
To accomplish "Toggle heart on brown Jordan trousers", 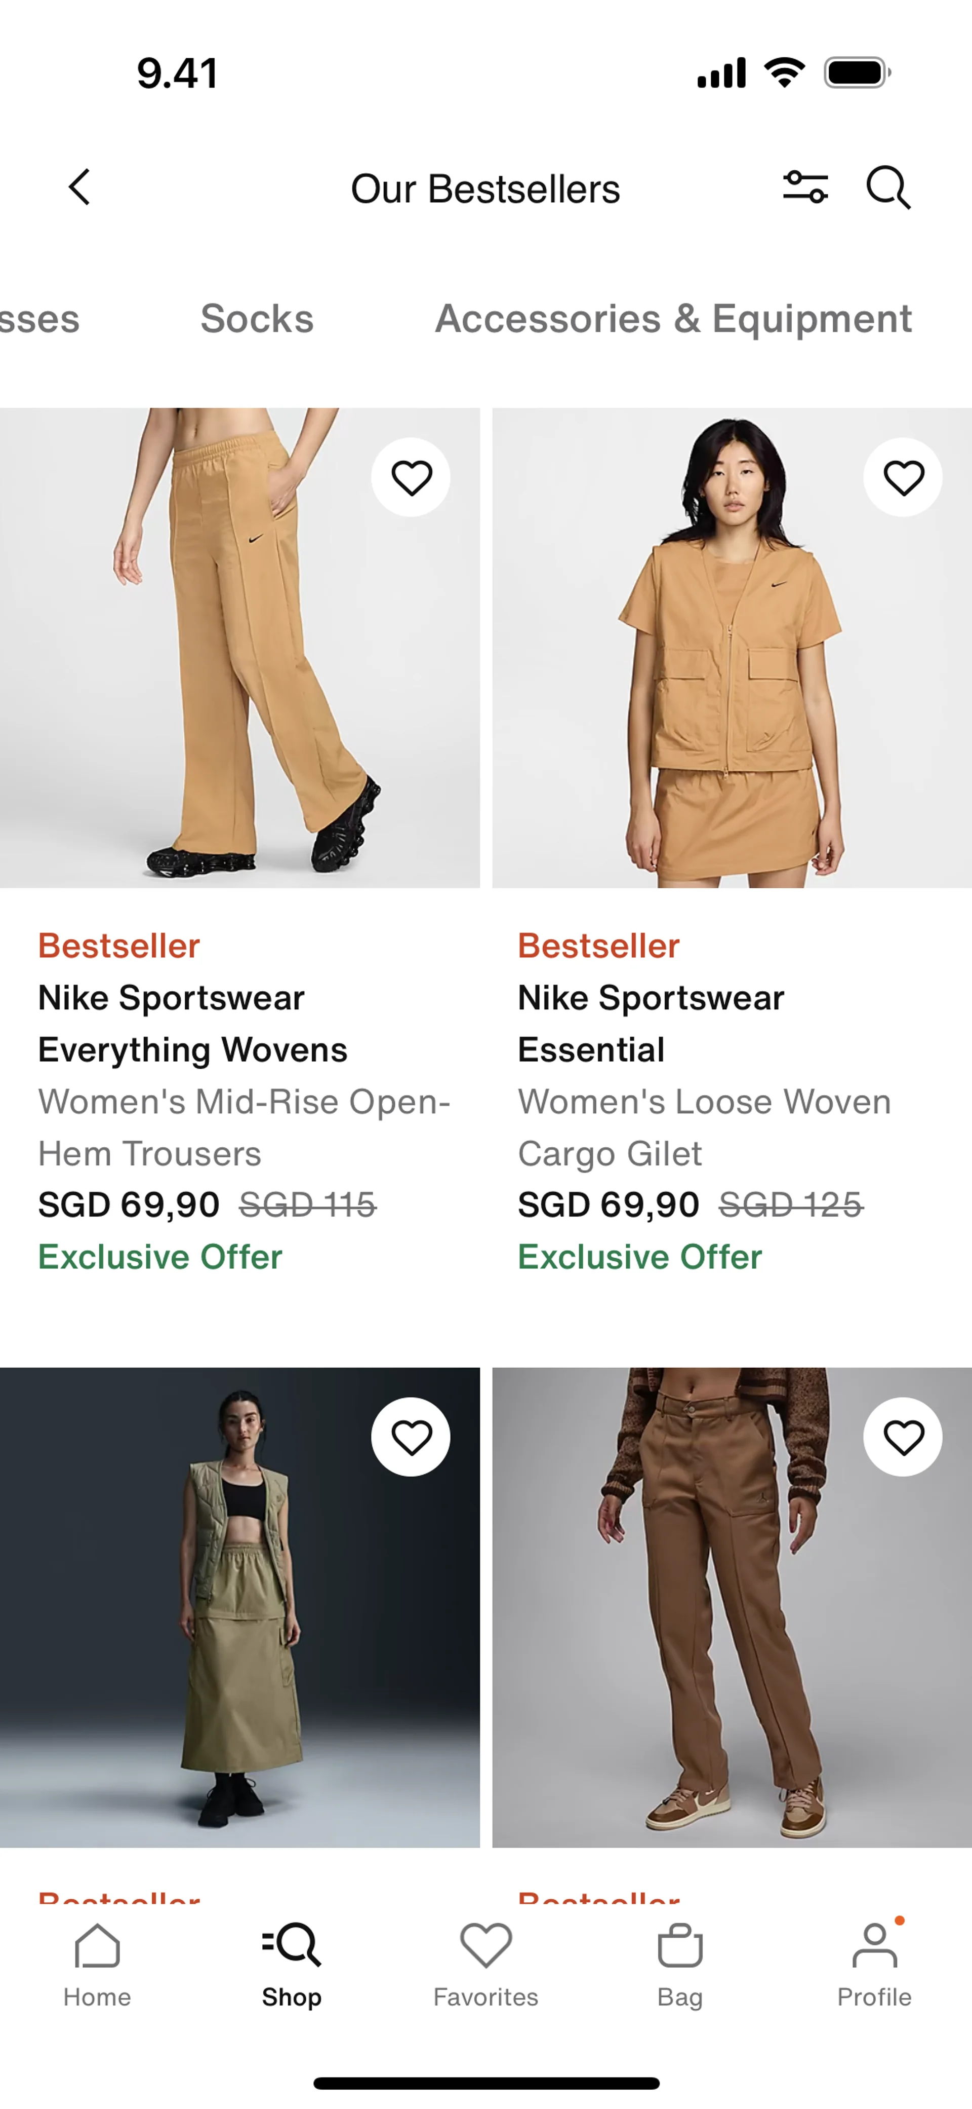I will (x=903, y=1437).
